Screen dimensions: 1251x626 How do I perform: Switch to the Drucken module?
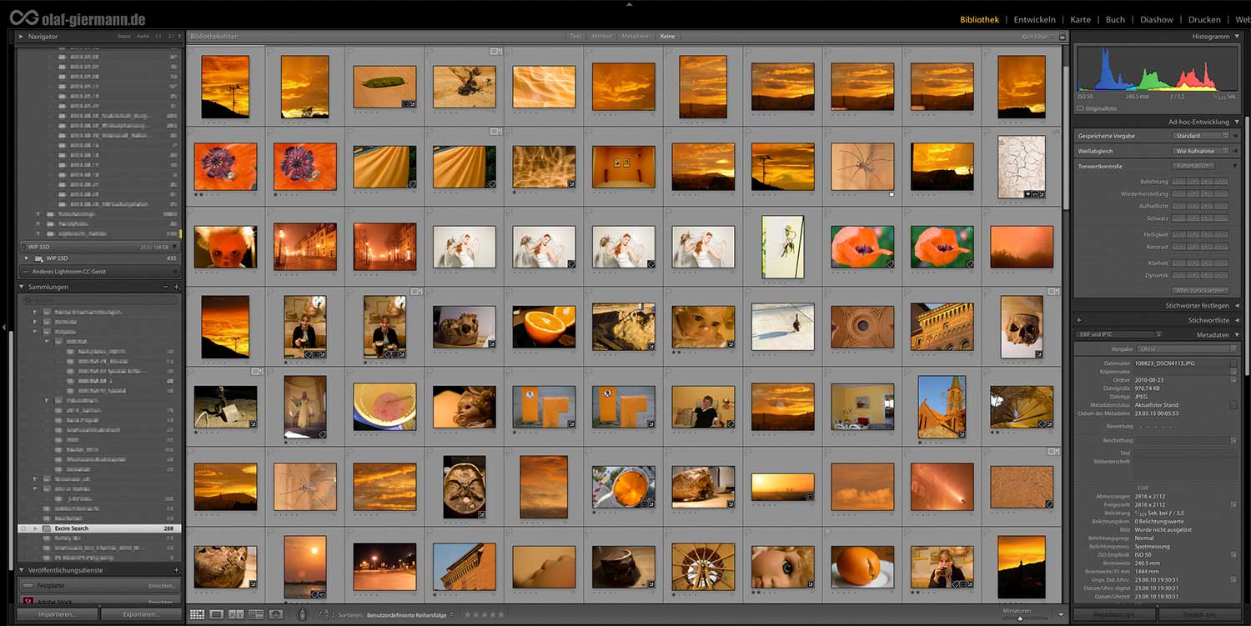[1204, 19]
